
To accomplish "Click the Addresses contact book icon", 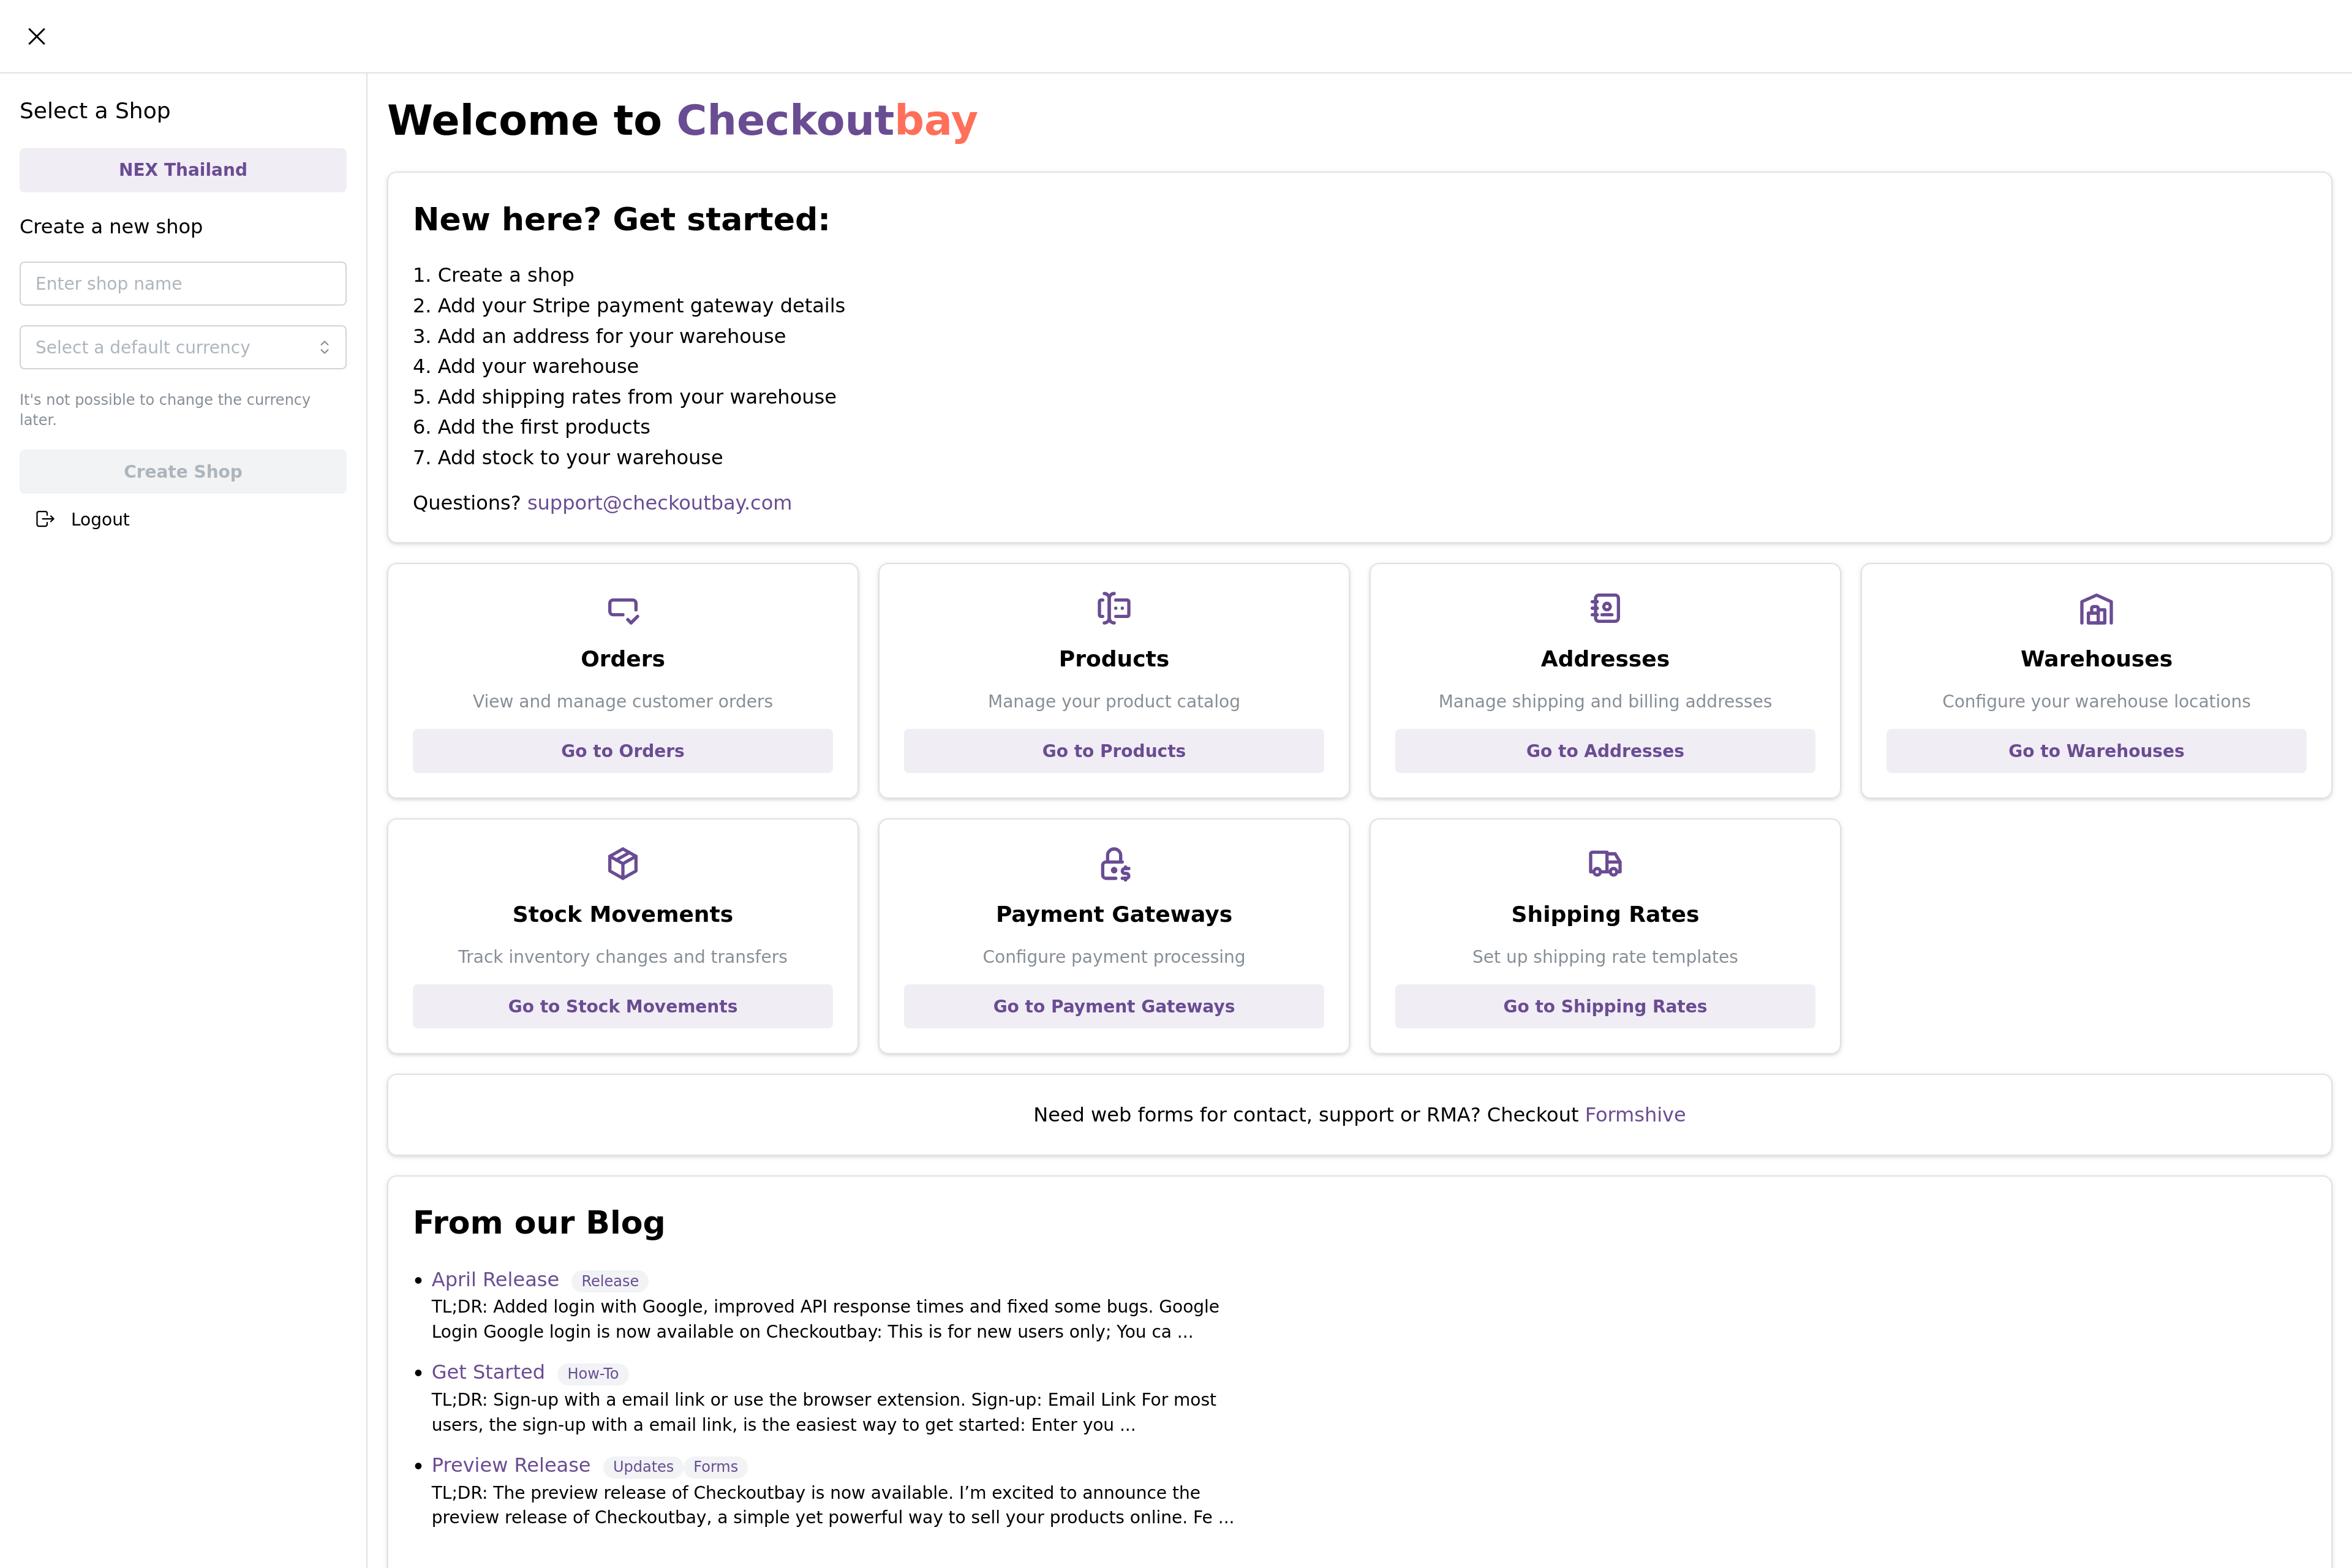I will tap(1605, 608).
